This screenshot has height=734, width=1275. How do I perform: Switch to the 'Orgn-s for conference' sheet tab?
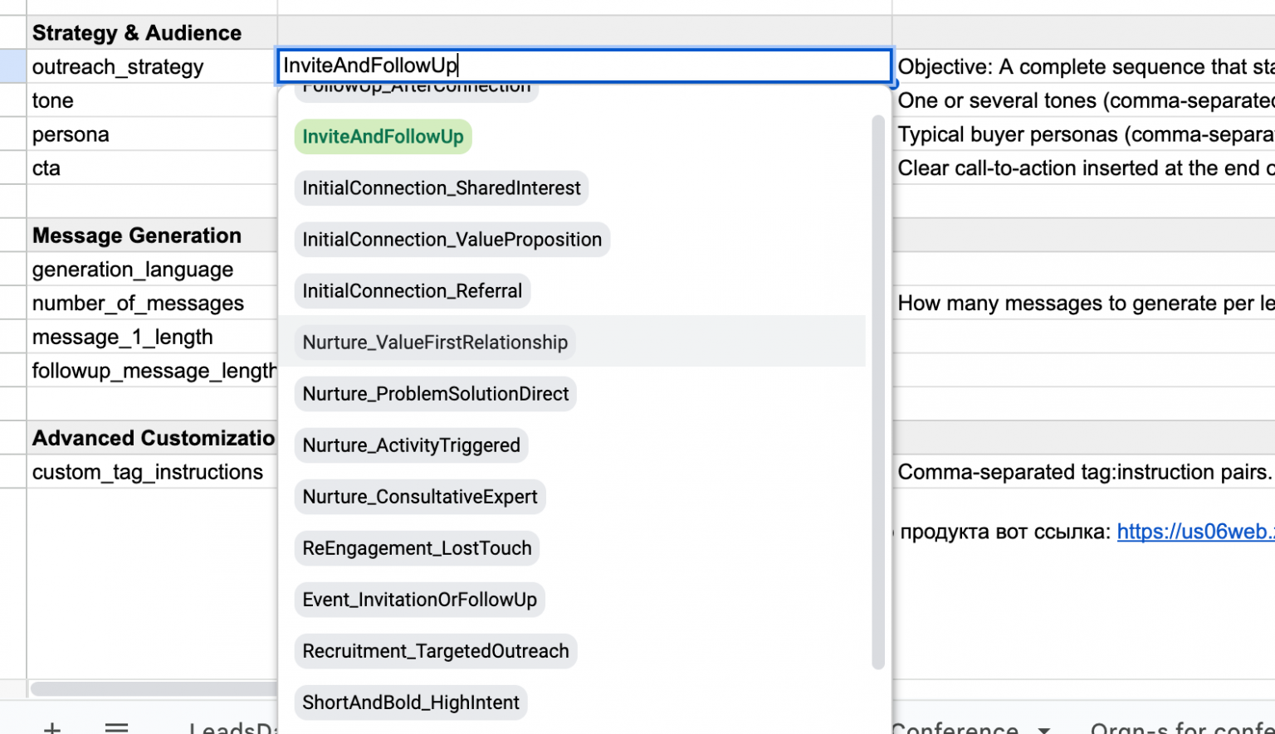(1179, 727)
